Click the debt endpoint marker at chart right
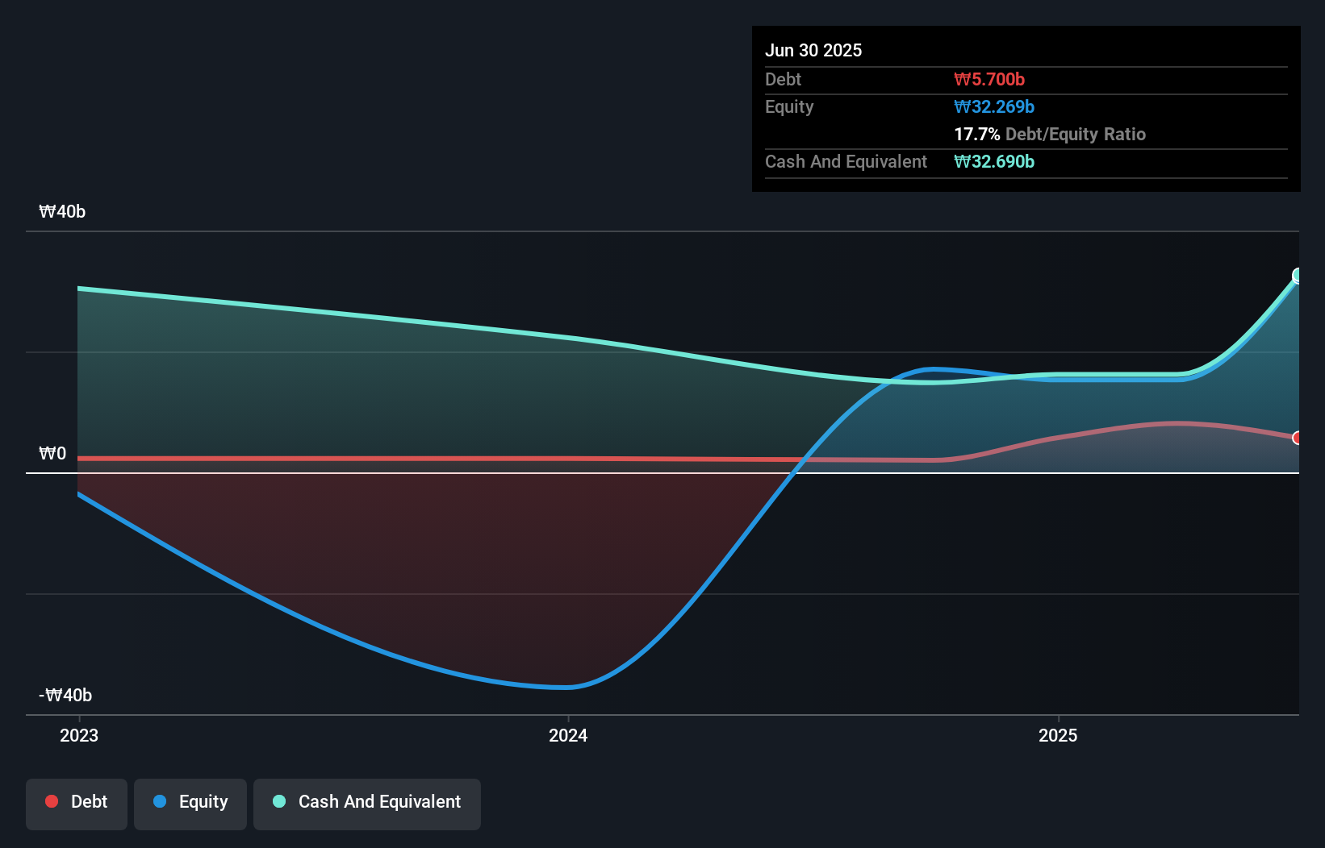Viewport: 1325px width, 848px height. click(1298, 439)
